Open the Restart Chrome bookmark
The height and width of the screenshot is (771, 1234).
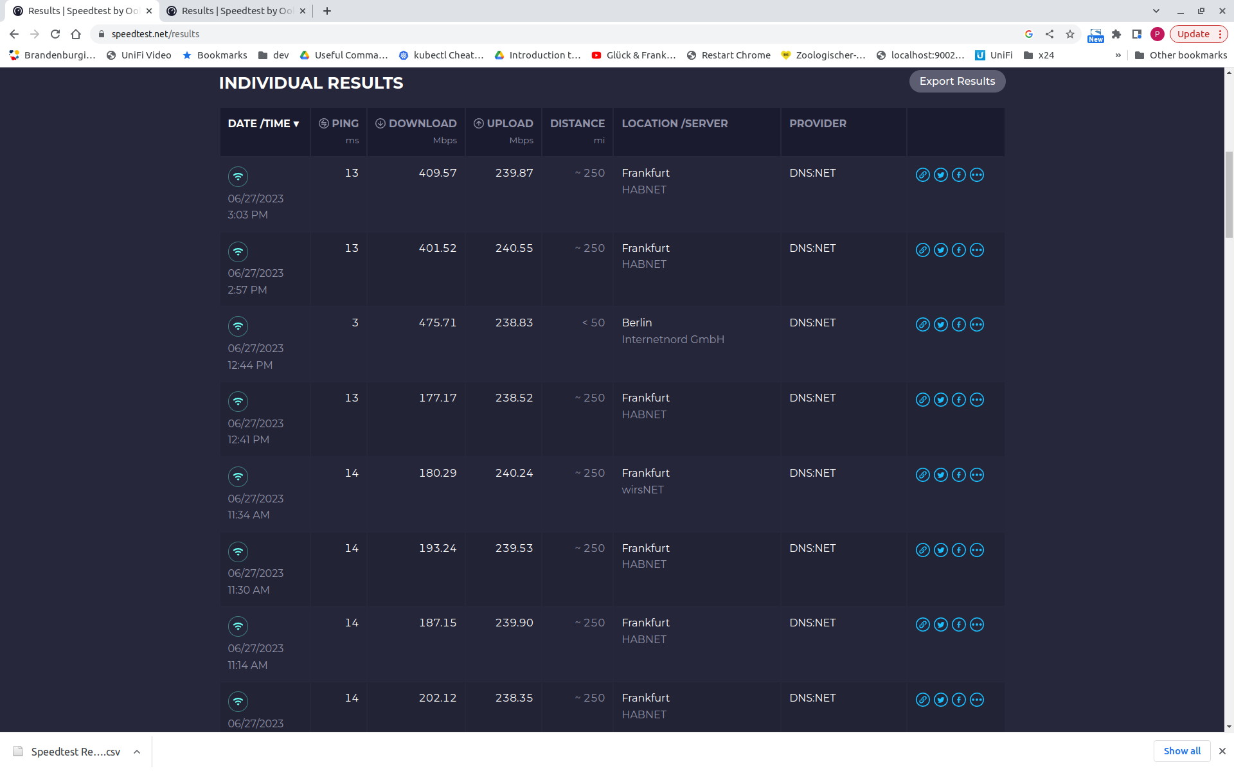pyautogui.click(x=728, y=55)
